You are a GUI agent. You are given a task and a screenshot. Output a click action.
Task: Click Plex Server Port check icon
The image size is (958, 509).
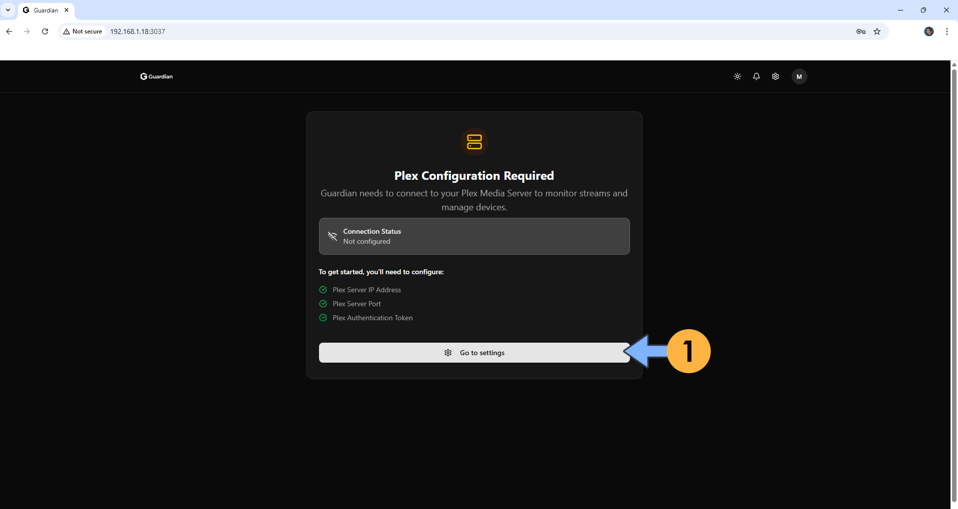point(323,304)
